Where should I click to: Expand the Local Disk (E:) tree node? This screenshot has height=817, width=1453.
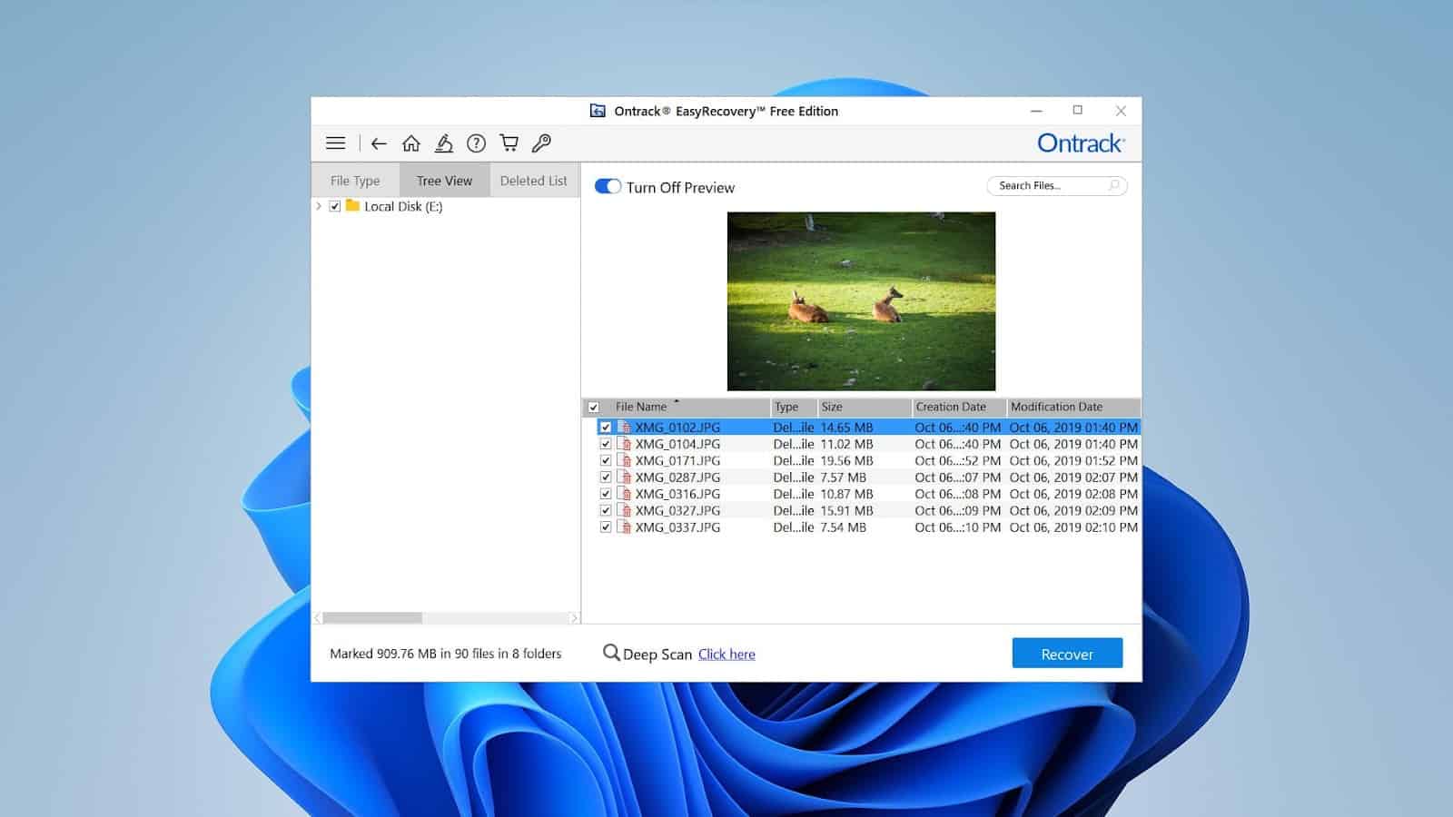(x=319, y=206)
